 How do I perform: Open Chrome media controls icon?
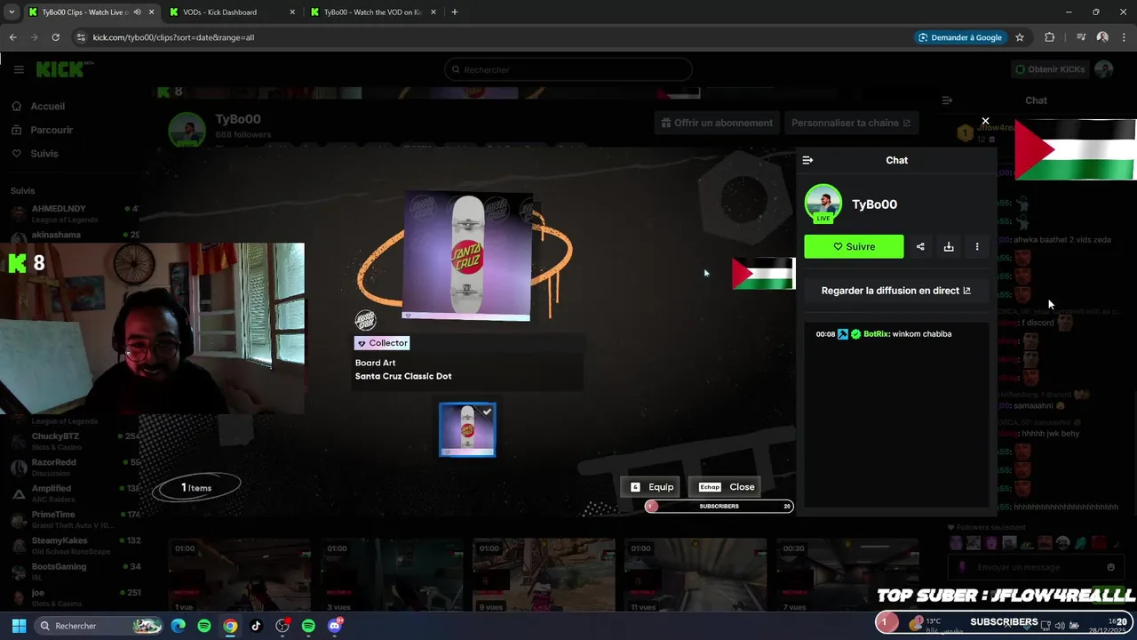(1081, 37)
